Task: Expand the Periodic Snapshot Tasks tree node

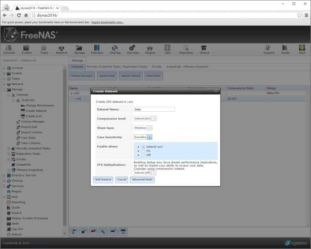Action: (x=9, y=149)
